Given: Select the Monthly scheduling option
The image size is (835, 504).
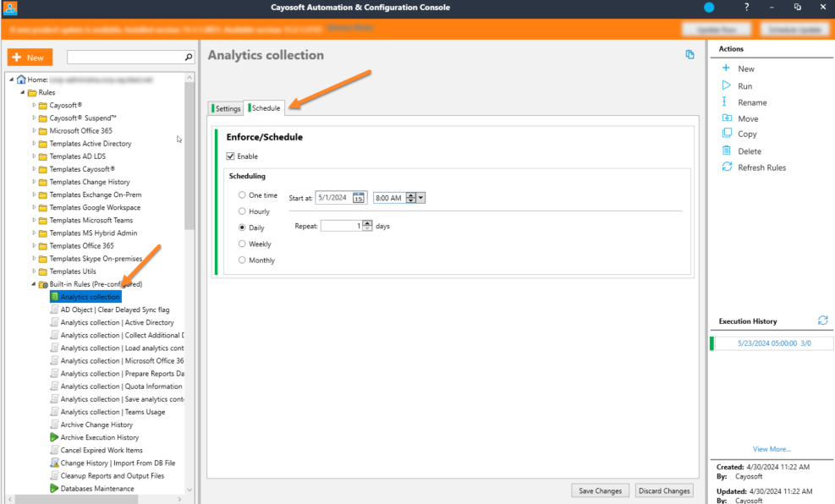Looking at the screenshot, I should (242, 260).
